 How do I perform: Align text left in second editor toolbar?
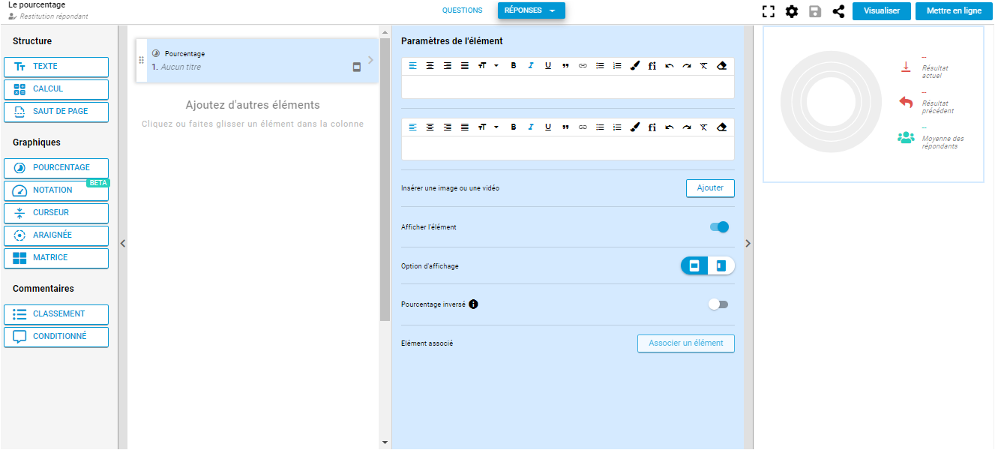tap(412, 127)
